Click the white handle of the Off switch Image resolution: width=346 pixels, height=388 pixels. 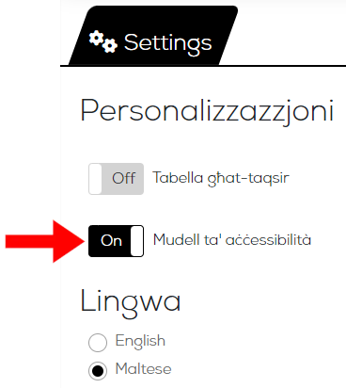click(x=95, y=179)
